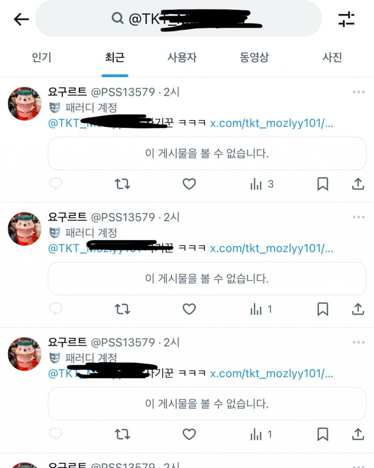Open view analytics on third post
This screenshot has width=374, height=468.
coord(261,434)
